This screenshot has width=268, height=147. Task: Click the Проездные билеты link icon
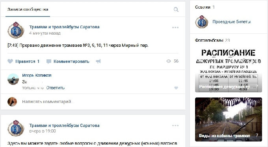202,22
